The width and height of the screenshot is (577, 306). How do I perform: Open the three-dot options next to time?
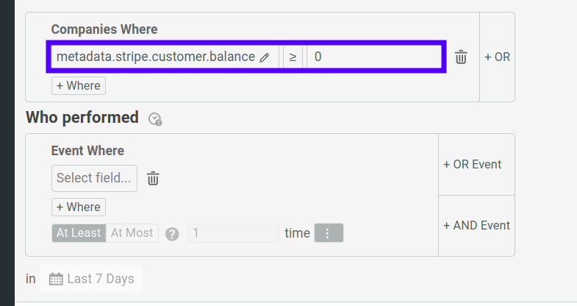(x=329, y=233)
